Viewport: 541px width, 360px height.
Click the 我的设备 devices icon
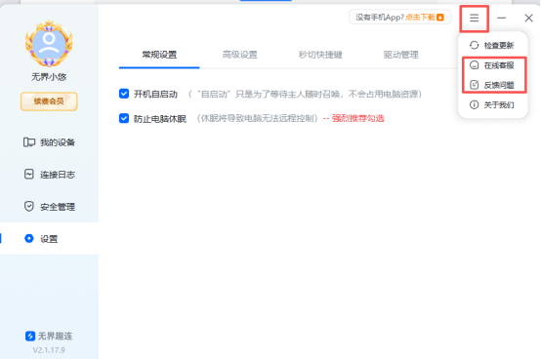[x=29, y=142]
